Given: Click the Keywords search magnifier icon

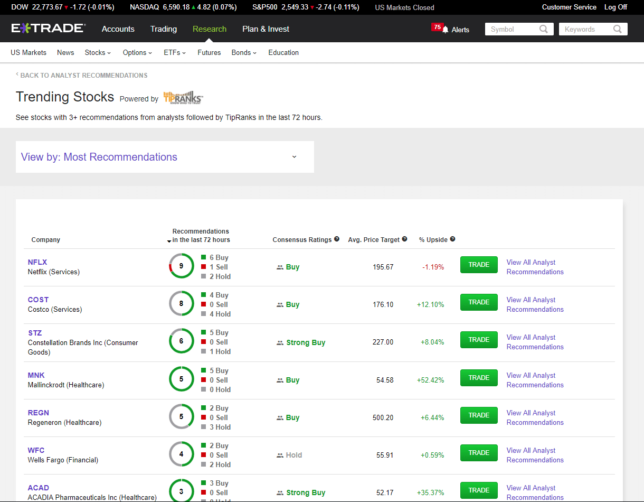Looking at the screenshot, I should pyautogui.click(x=617, y=30).
